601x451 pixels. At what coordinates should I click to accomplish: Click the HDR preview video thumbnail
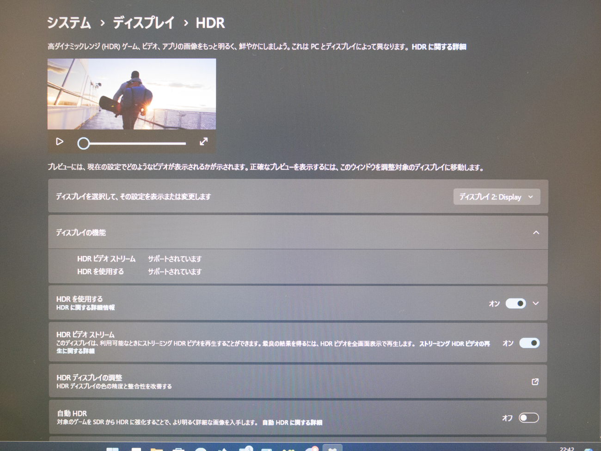[x=132, y=94]
